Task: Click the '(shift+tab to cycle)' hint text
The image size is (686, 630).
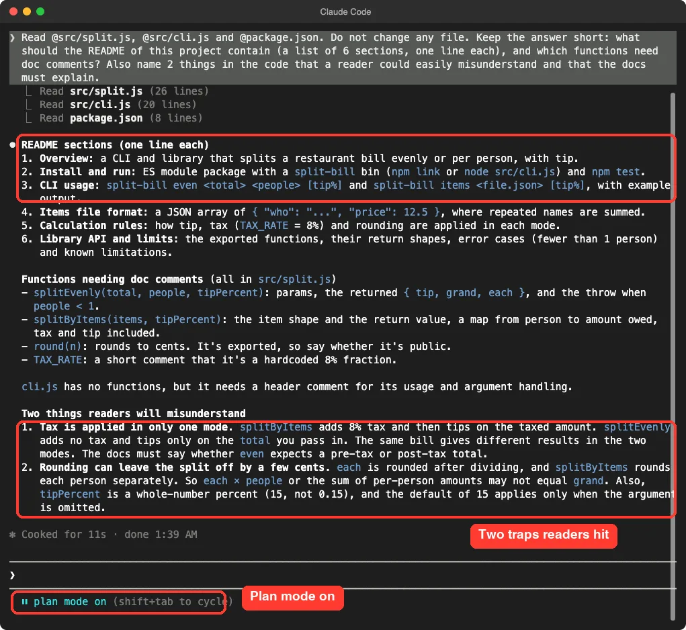Action: (173, 602)
